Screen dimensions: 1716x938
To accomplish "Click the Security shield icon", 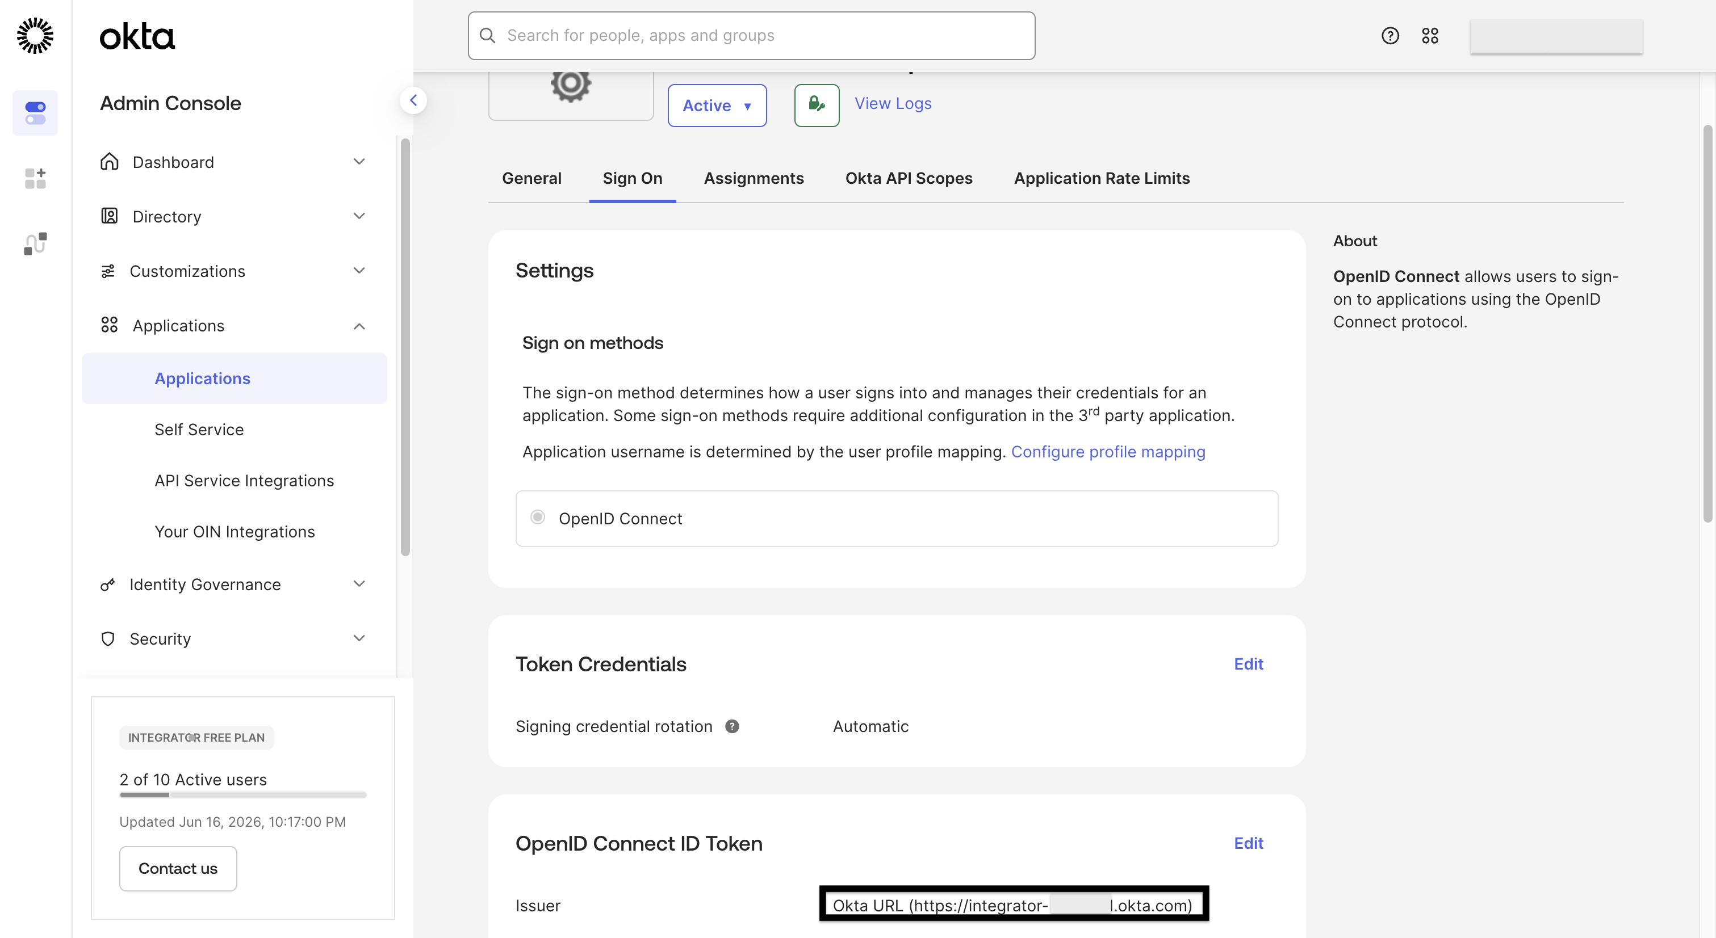I will click(108, 639).
